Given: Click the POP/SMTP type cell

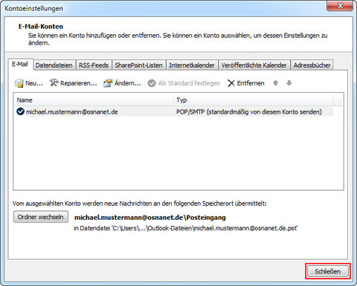Looking at the screenshot, I should [x=249, y=112].
